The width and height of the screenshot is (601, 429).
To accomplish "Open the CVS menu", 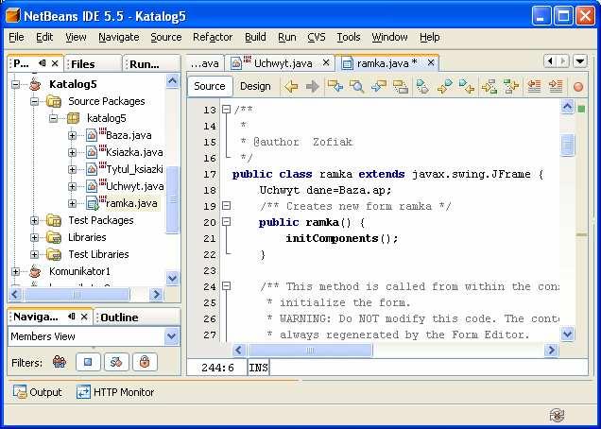I will [x=317, y=37].
